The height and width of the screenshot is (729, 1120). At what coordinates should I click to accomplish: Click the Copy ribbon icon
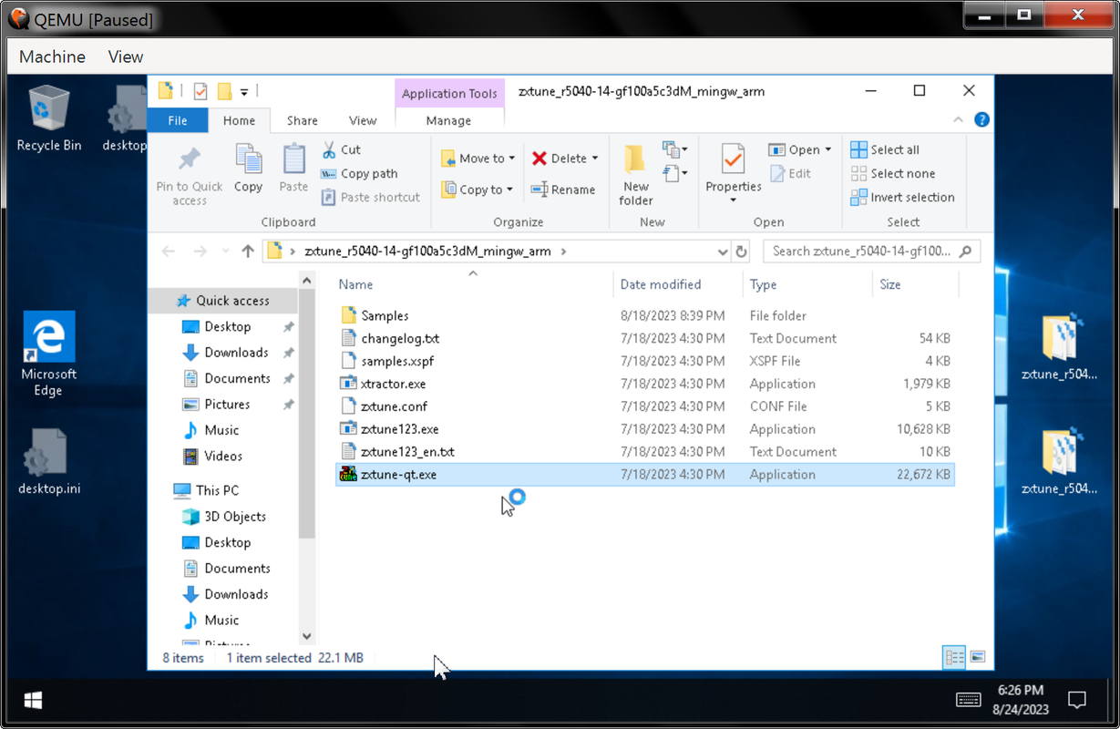click(248, 159)
